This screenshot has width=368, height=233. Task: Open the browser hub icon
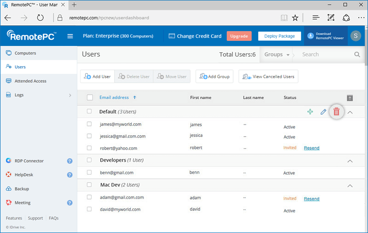point(316,17)
